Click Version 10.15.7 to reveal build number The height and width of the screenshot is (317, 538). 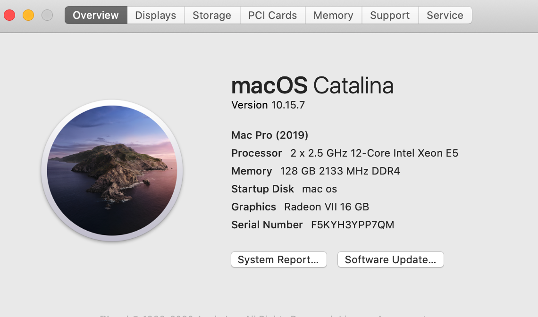click(268, 105)
